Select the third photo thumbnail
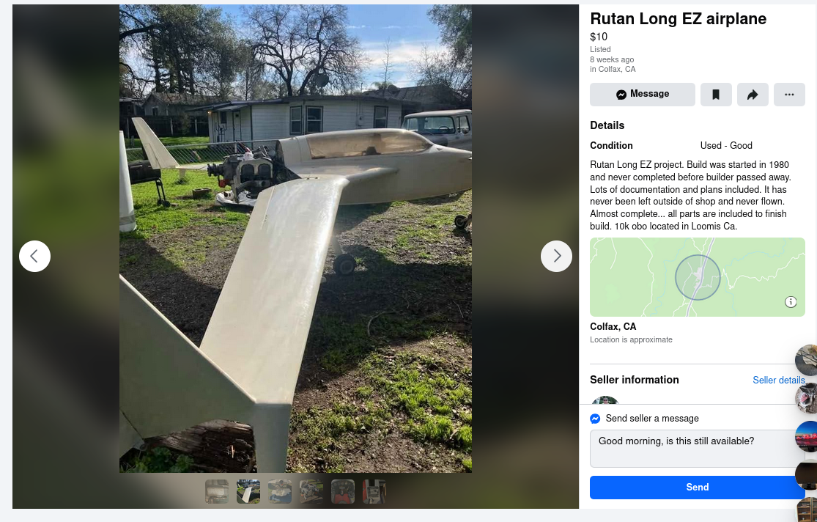Image resolution: width=817 pixels, height=522 pixels. point(280,491)
